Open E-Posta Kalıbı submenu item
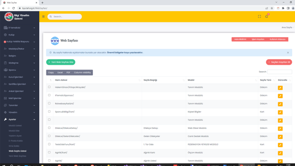295x166 pixels. (16, 141)
